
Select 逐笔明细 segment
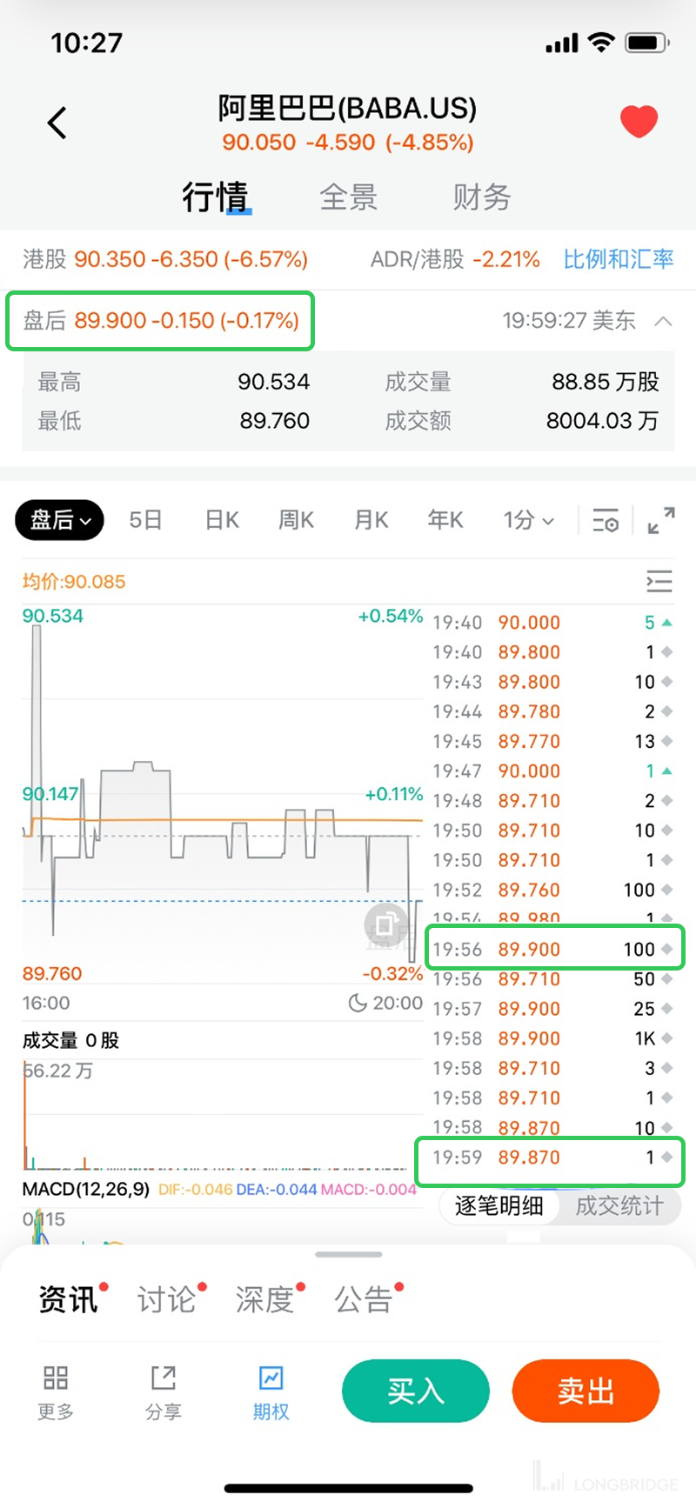click(x=499, y=1205)
